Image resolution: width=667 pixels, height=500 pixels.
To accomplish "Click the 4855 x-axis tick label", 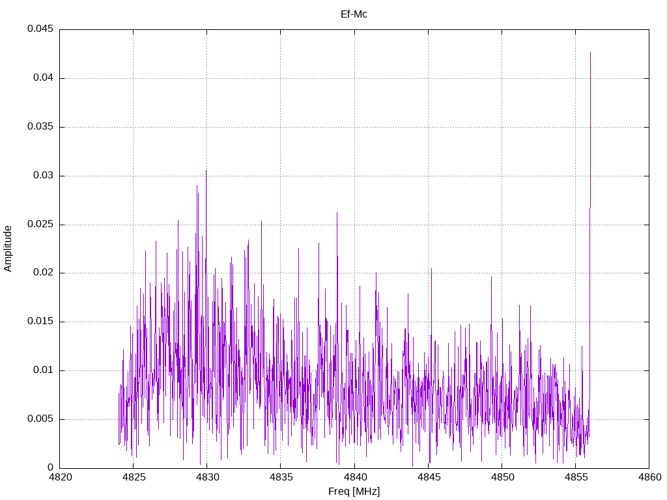I will click(x=576, y=477).
